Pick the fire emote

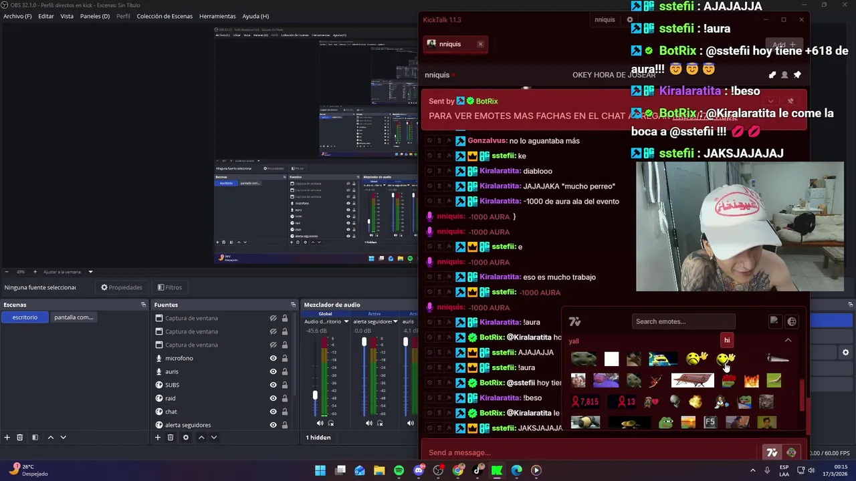point(752,381)
